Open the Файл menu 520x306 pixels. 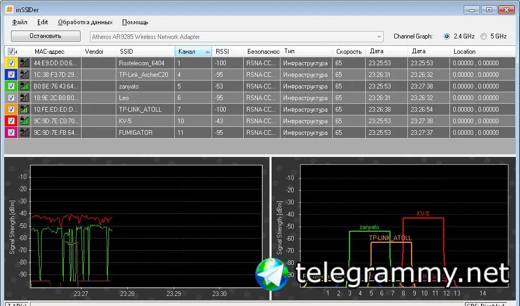tap(19, 22)
